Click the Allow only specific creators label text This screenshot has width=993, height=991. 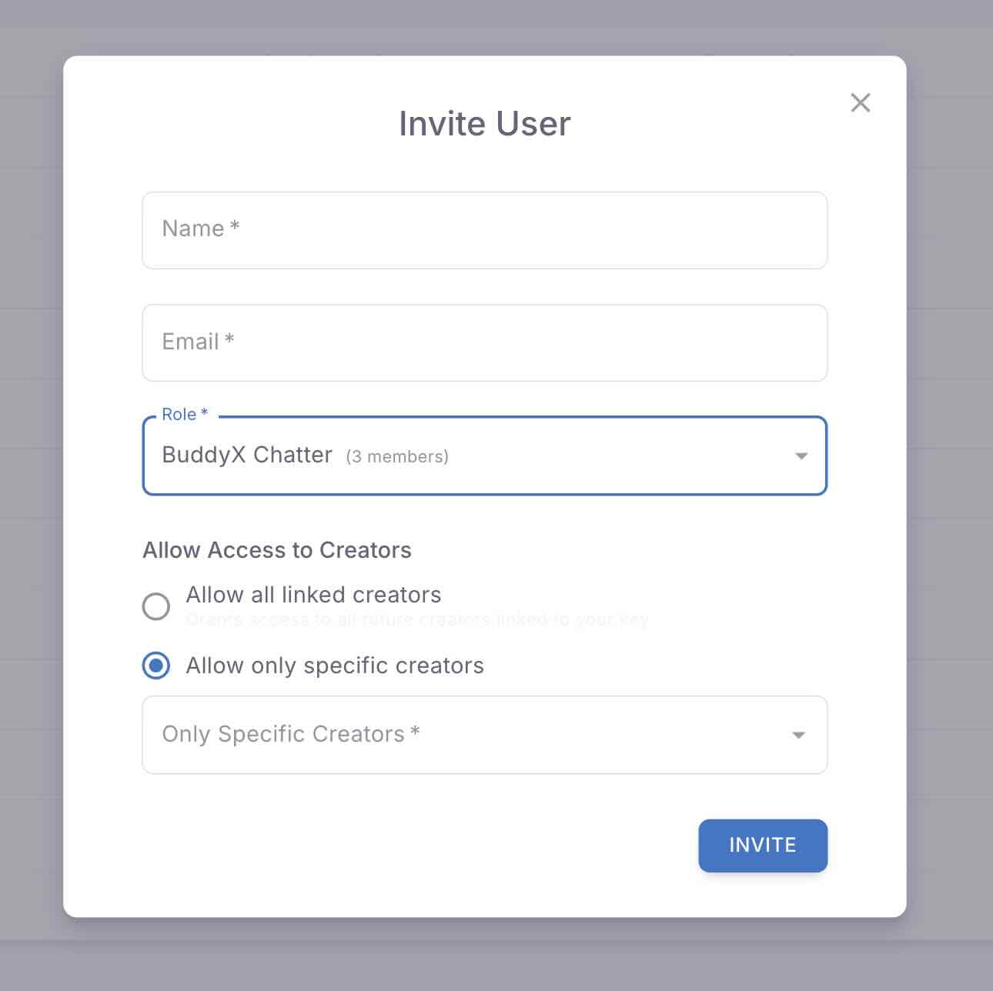tap(335, 666)
